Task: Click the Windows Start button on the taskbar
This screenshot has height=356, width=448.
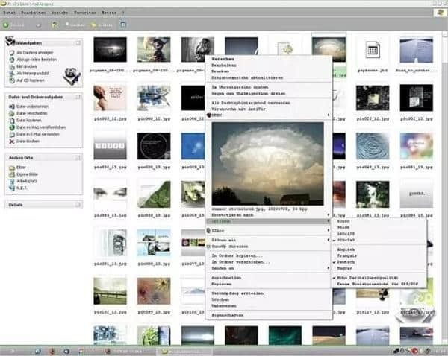Action: [13, 350]
